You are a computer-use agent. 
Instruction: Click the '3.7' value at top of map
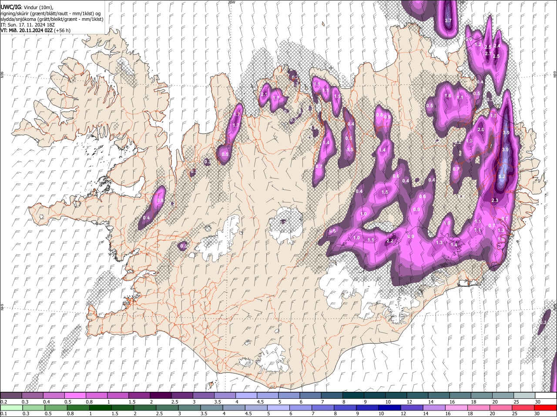click(x=448, y=20)
